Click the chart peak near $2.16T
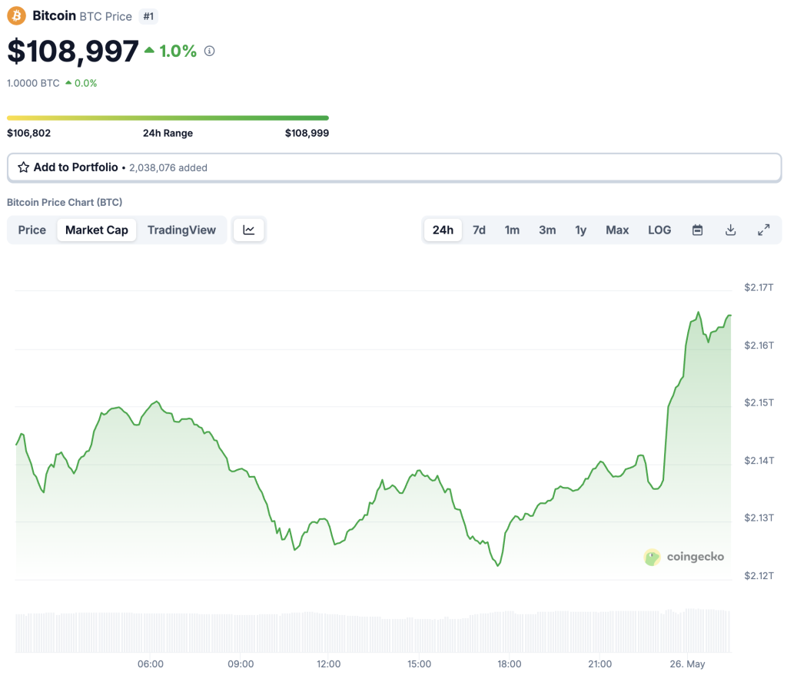This screenshot has height=675, width=787. tap(698, 313)
